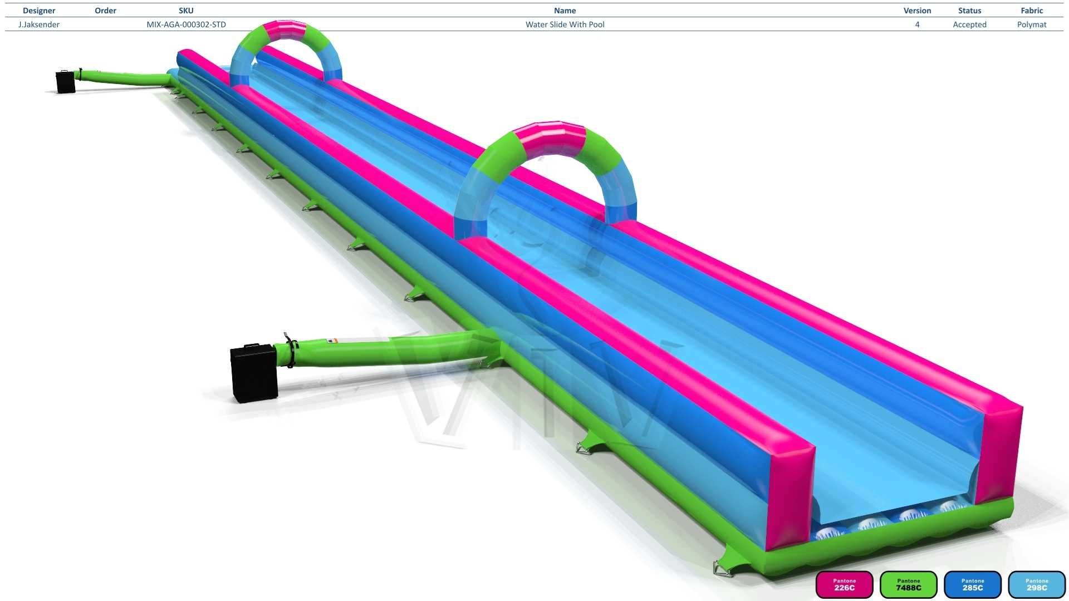Image resolution: width=1069 pixels, height=601 pixels.
Task: Click the Pantone 285C blue swatch
Action: 973,584
